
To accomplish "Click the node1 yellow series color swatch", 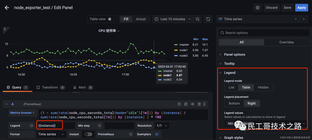I will 176,50.
